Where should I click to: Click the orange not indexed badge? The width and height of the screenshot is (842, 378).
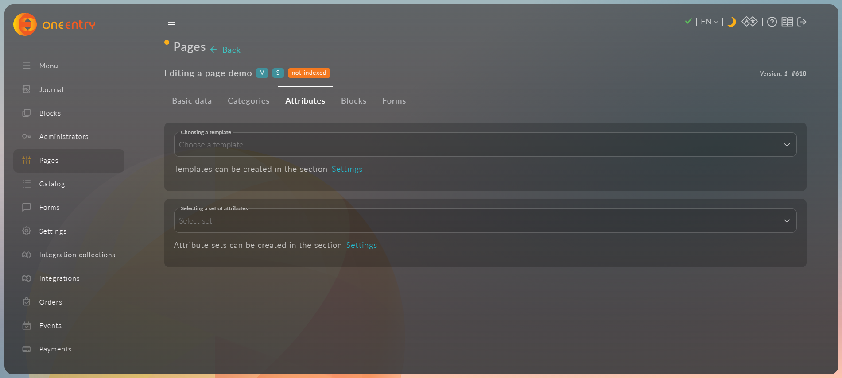[309, 73]
